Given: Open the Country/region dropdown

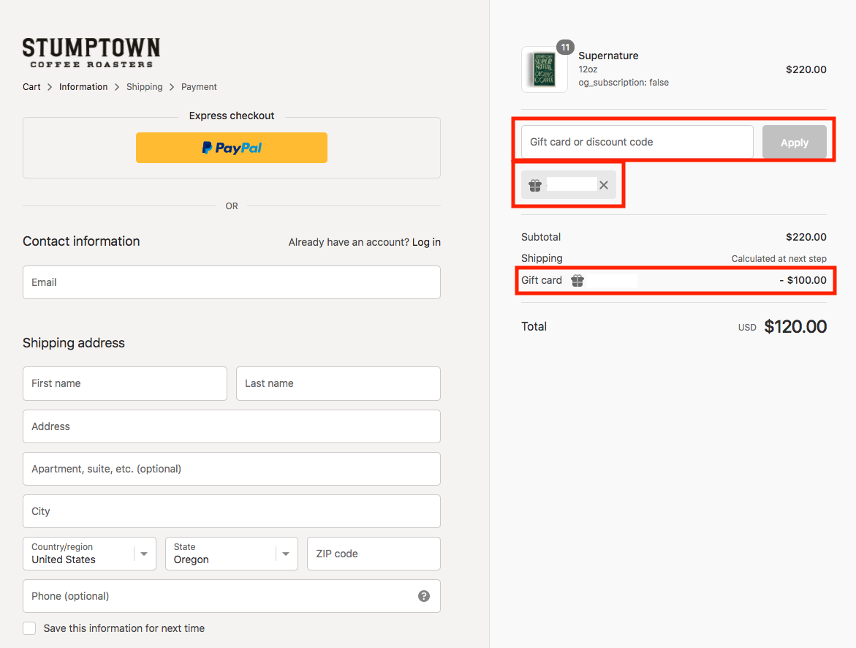Looking at the screenshot, I should (89, 554).
